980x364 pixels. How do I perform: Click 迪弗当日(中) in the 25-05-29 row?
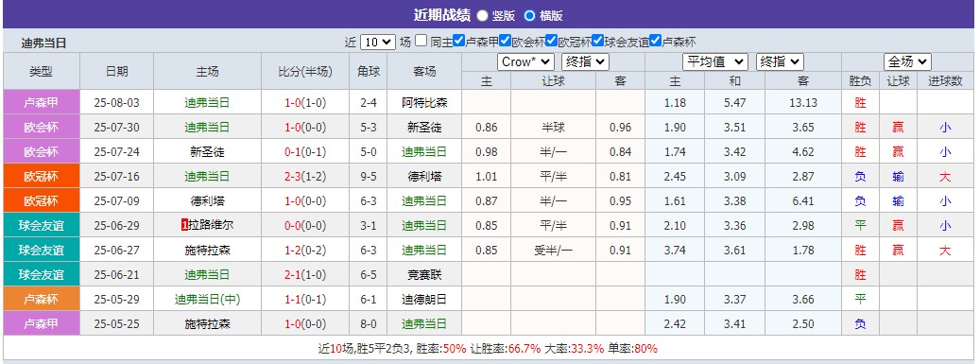[208, 299]
